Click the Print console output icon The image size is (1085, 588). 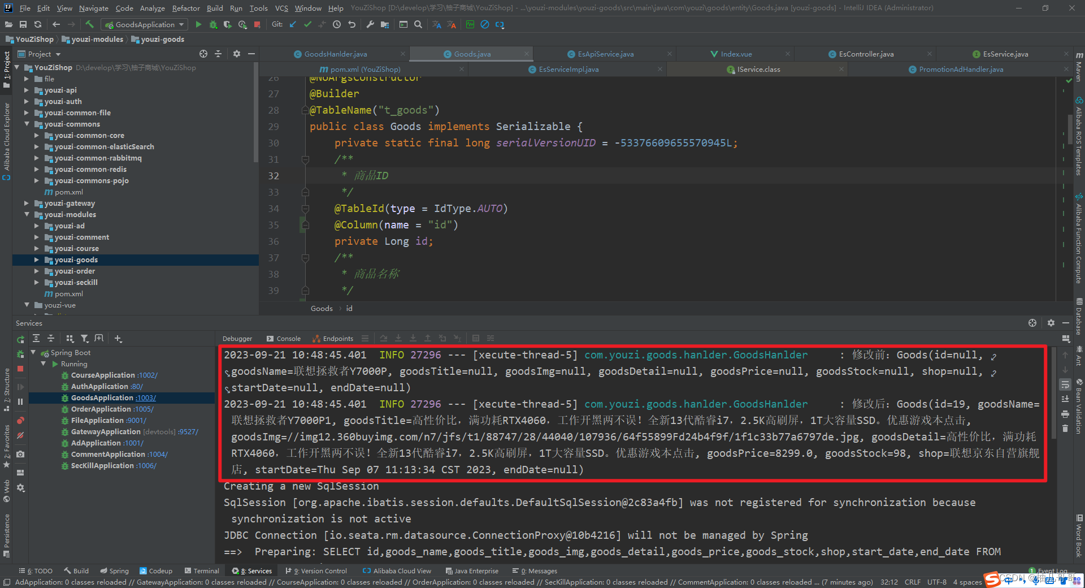pos(1065,414)
